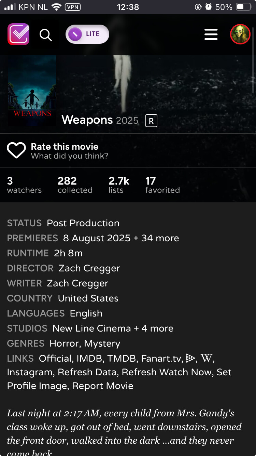
Task: Choose Report Movie link
Action: [103, 386]
